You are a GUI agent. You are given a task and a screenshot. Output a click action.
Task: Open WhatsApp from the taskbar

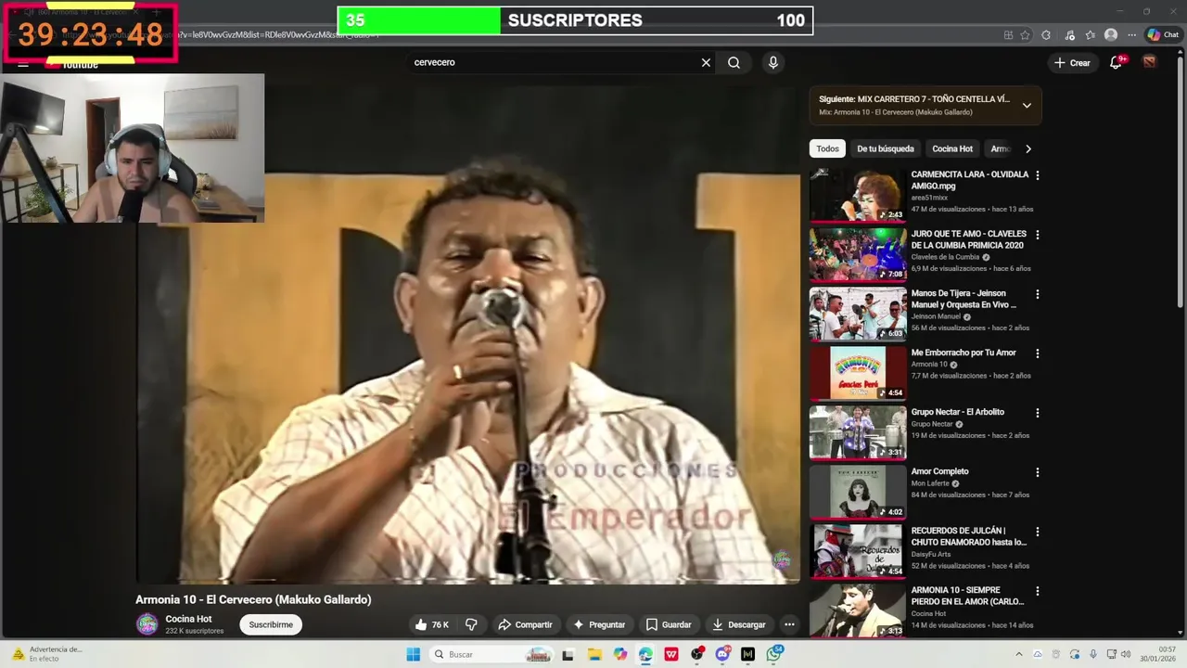point(774,654)
